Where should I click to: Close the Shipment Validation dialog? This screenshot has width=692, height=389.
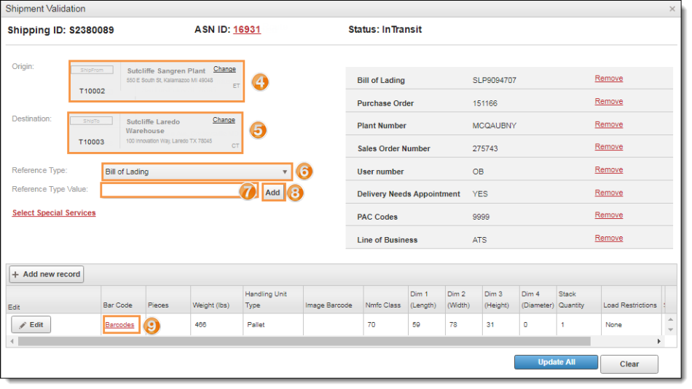[x=672, y=9]
